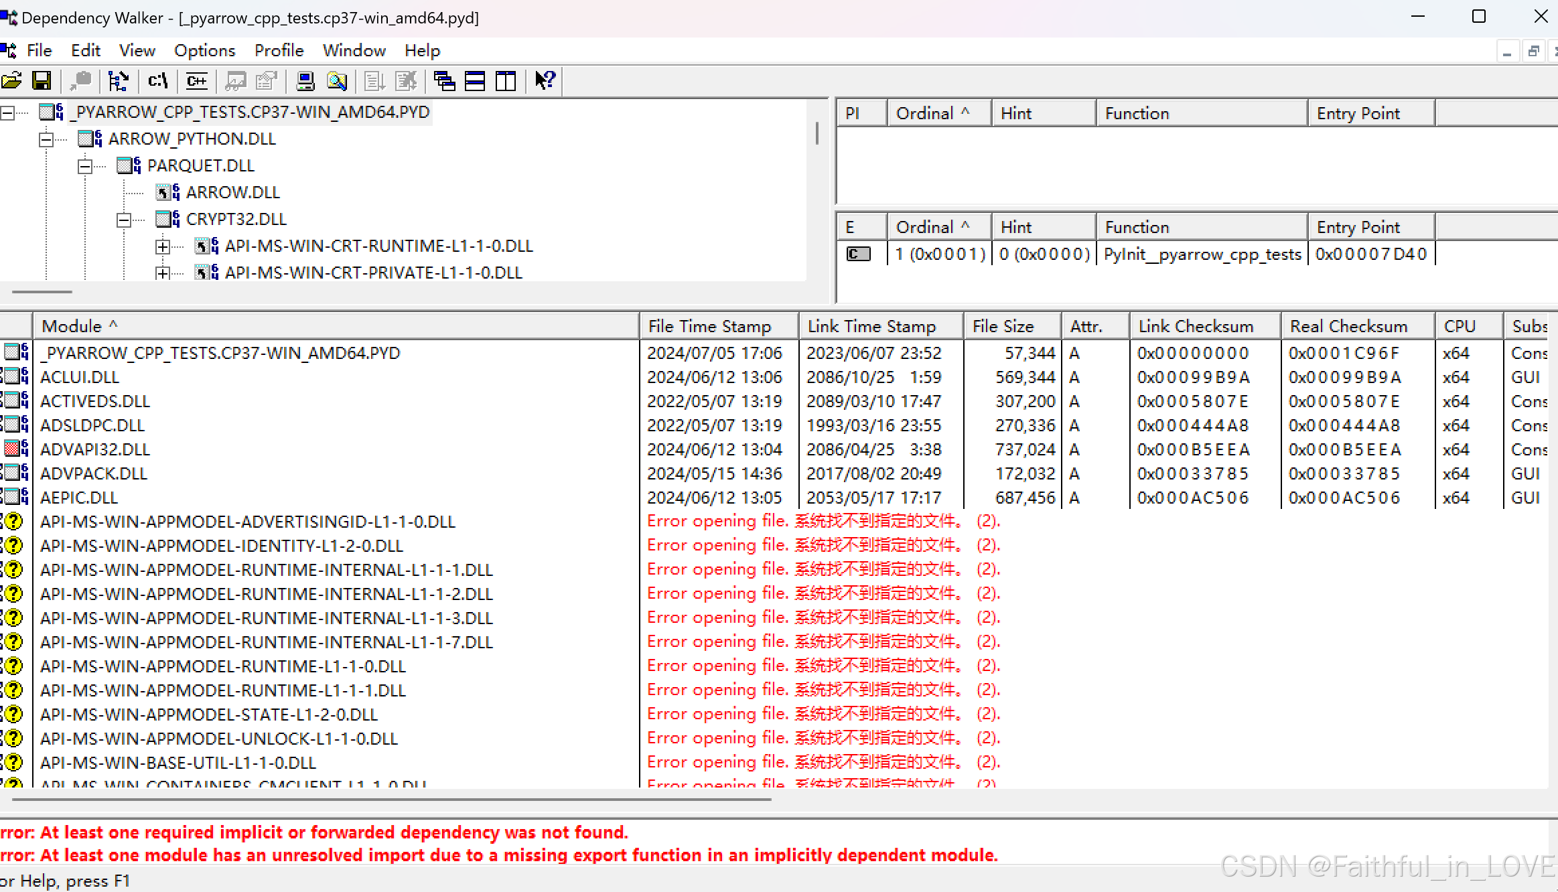Select the PyInit__pyarrow_cpp_tests export row
Screen dimensions: 1558x892
(1200, 254)
